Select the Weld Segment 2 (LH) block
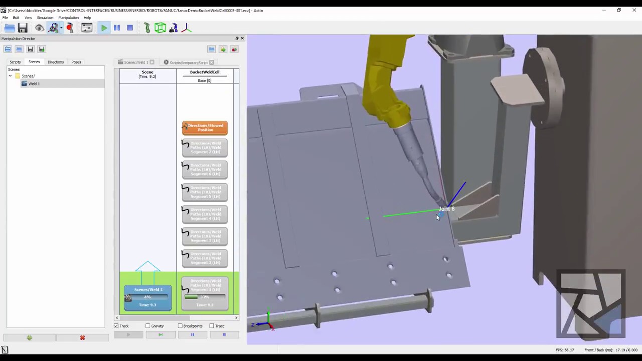This screenshot has width=642, height=361. coord(205,258)
